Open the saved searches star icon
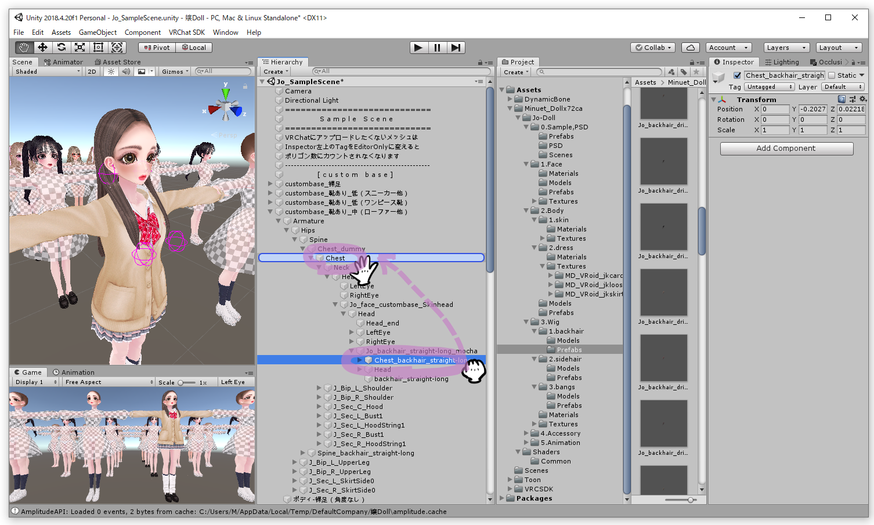The width and height of the screenshot is (874, 525). click(x=696, y=72)
